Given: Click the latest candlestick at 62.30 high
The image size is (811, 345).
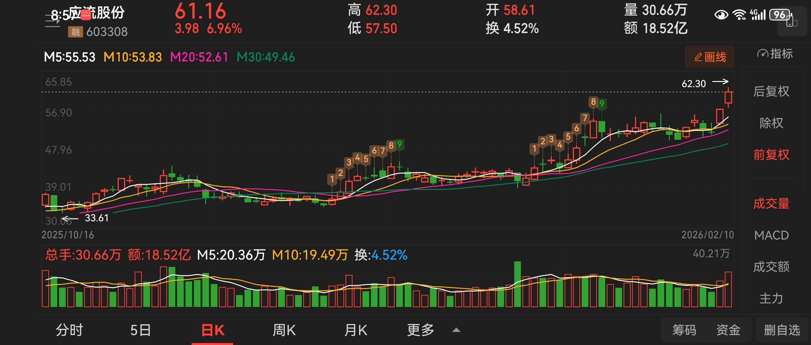Looking at the screenshot, I should [x=728, y=98].
